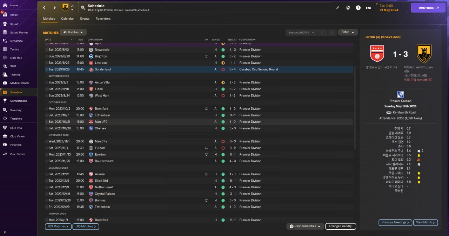This screenshot has height=236, width=449.
Task: Open the FM menu icon
Action: tap(368, 8)
